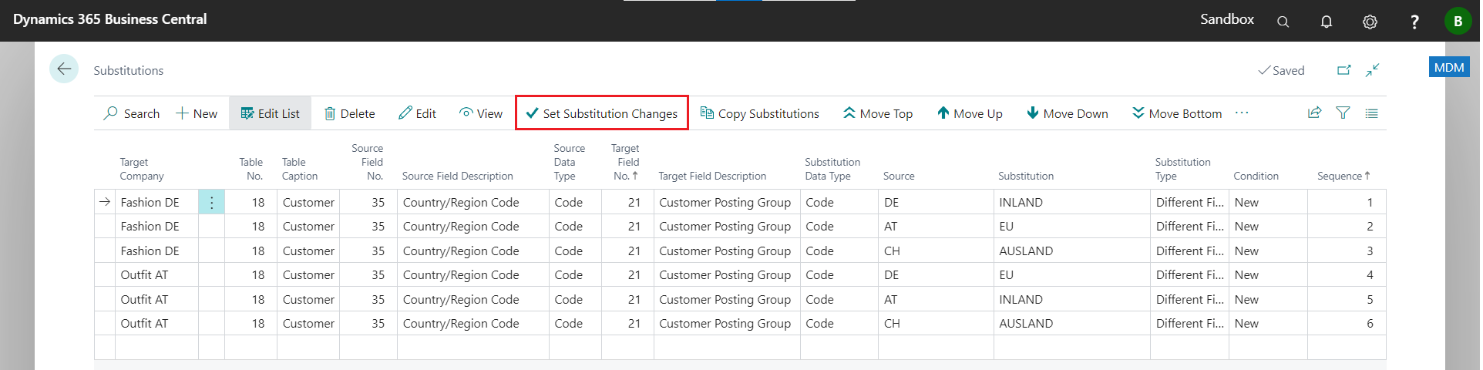This screenshot has height=370, width=1483.
Task: Open settings gear
Action: pos(1370,22)
